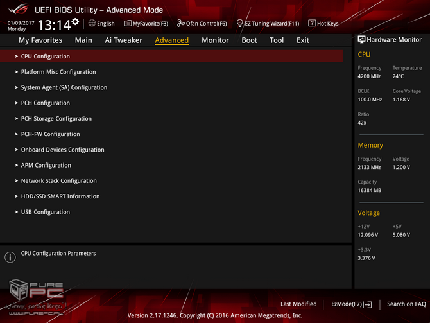Screen dimensions: 430x323
Task: Click the Qfan Control fan icon
Action: (x=181, y=23)
